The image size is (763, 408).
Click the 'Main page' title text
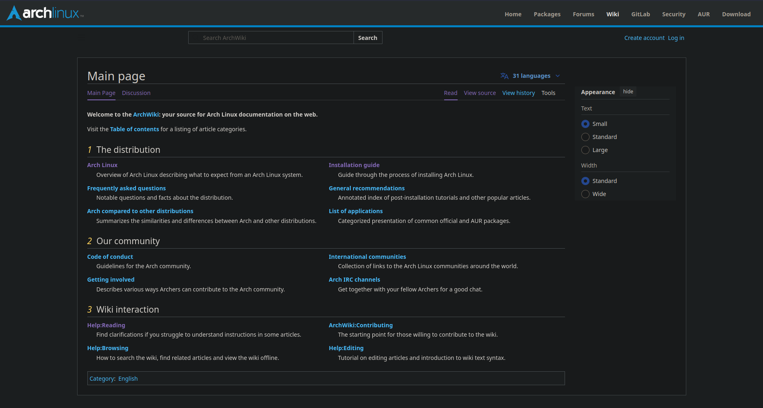(x=116, y=76)
